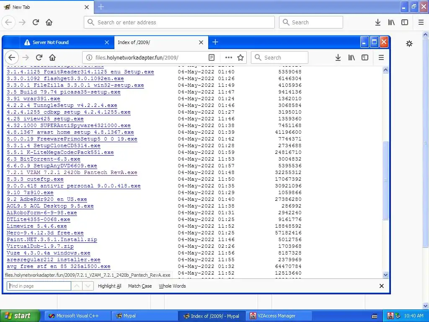Open FileZilla 3.3.0.1 win32-setup.exe link
Viewport: 429px width, 322px height.
point(75,85)
